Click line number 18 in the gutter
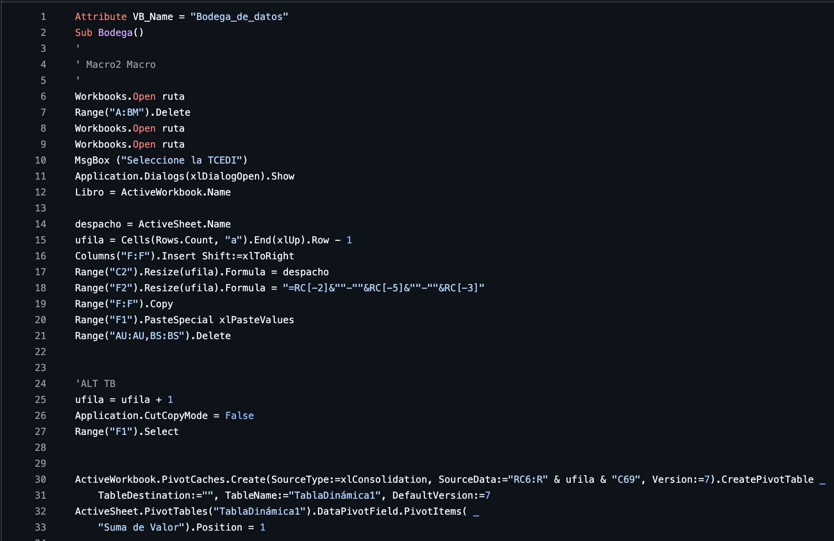Image resolution: width=834 pixels, height=541 pixels. [41, 288]
